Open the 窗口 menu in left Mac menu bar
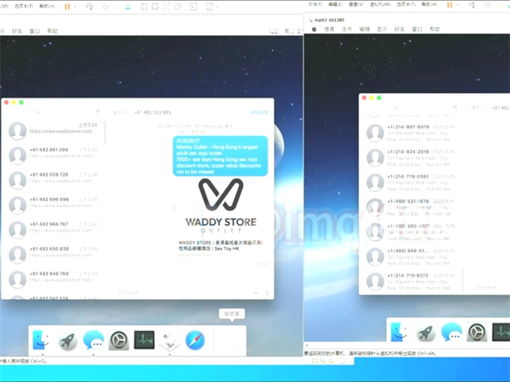 pos(34,29)
